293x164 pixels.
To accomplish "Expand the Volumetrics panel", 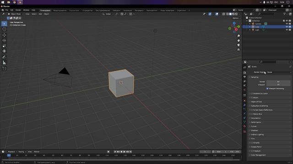I will click(255, 118).
